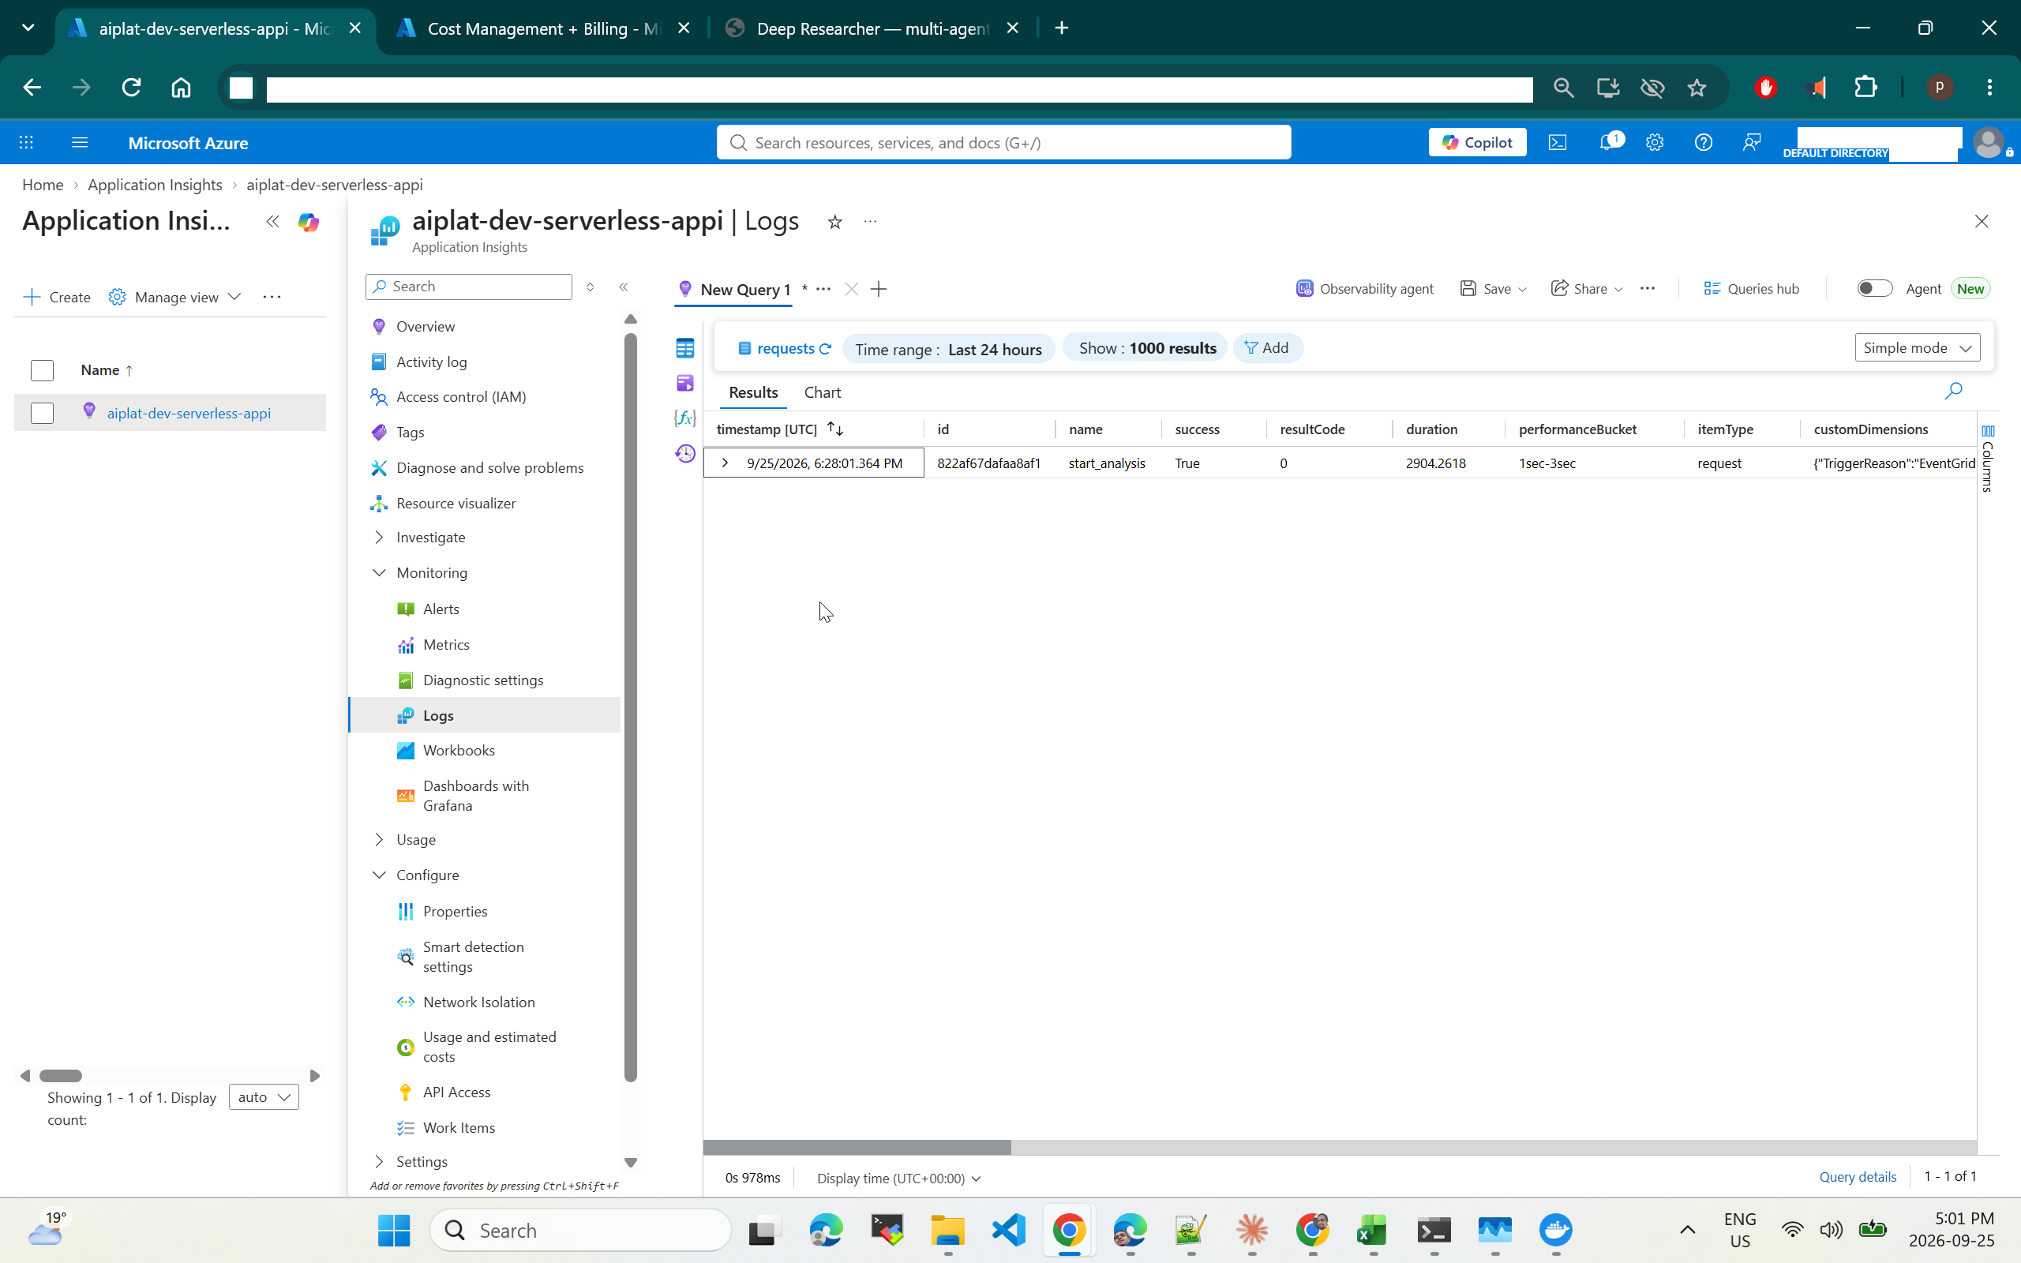Click the Azure search resources field
This screenshot has width=2021, height=1263.
click(x=1003, y=143)
